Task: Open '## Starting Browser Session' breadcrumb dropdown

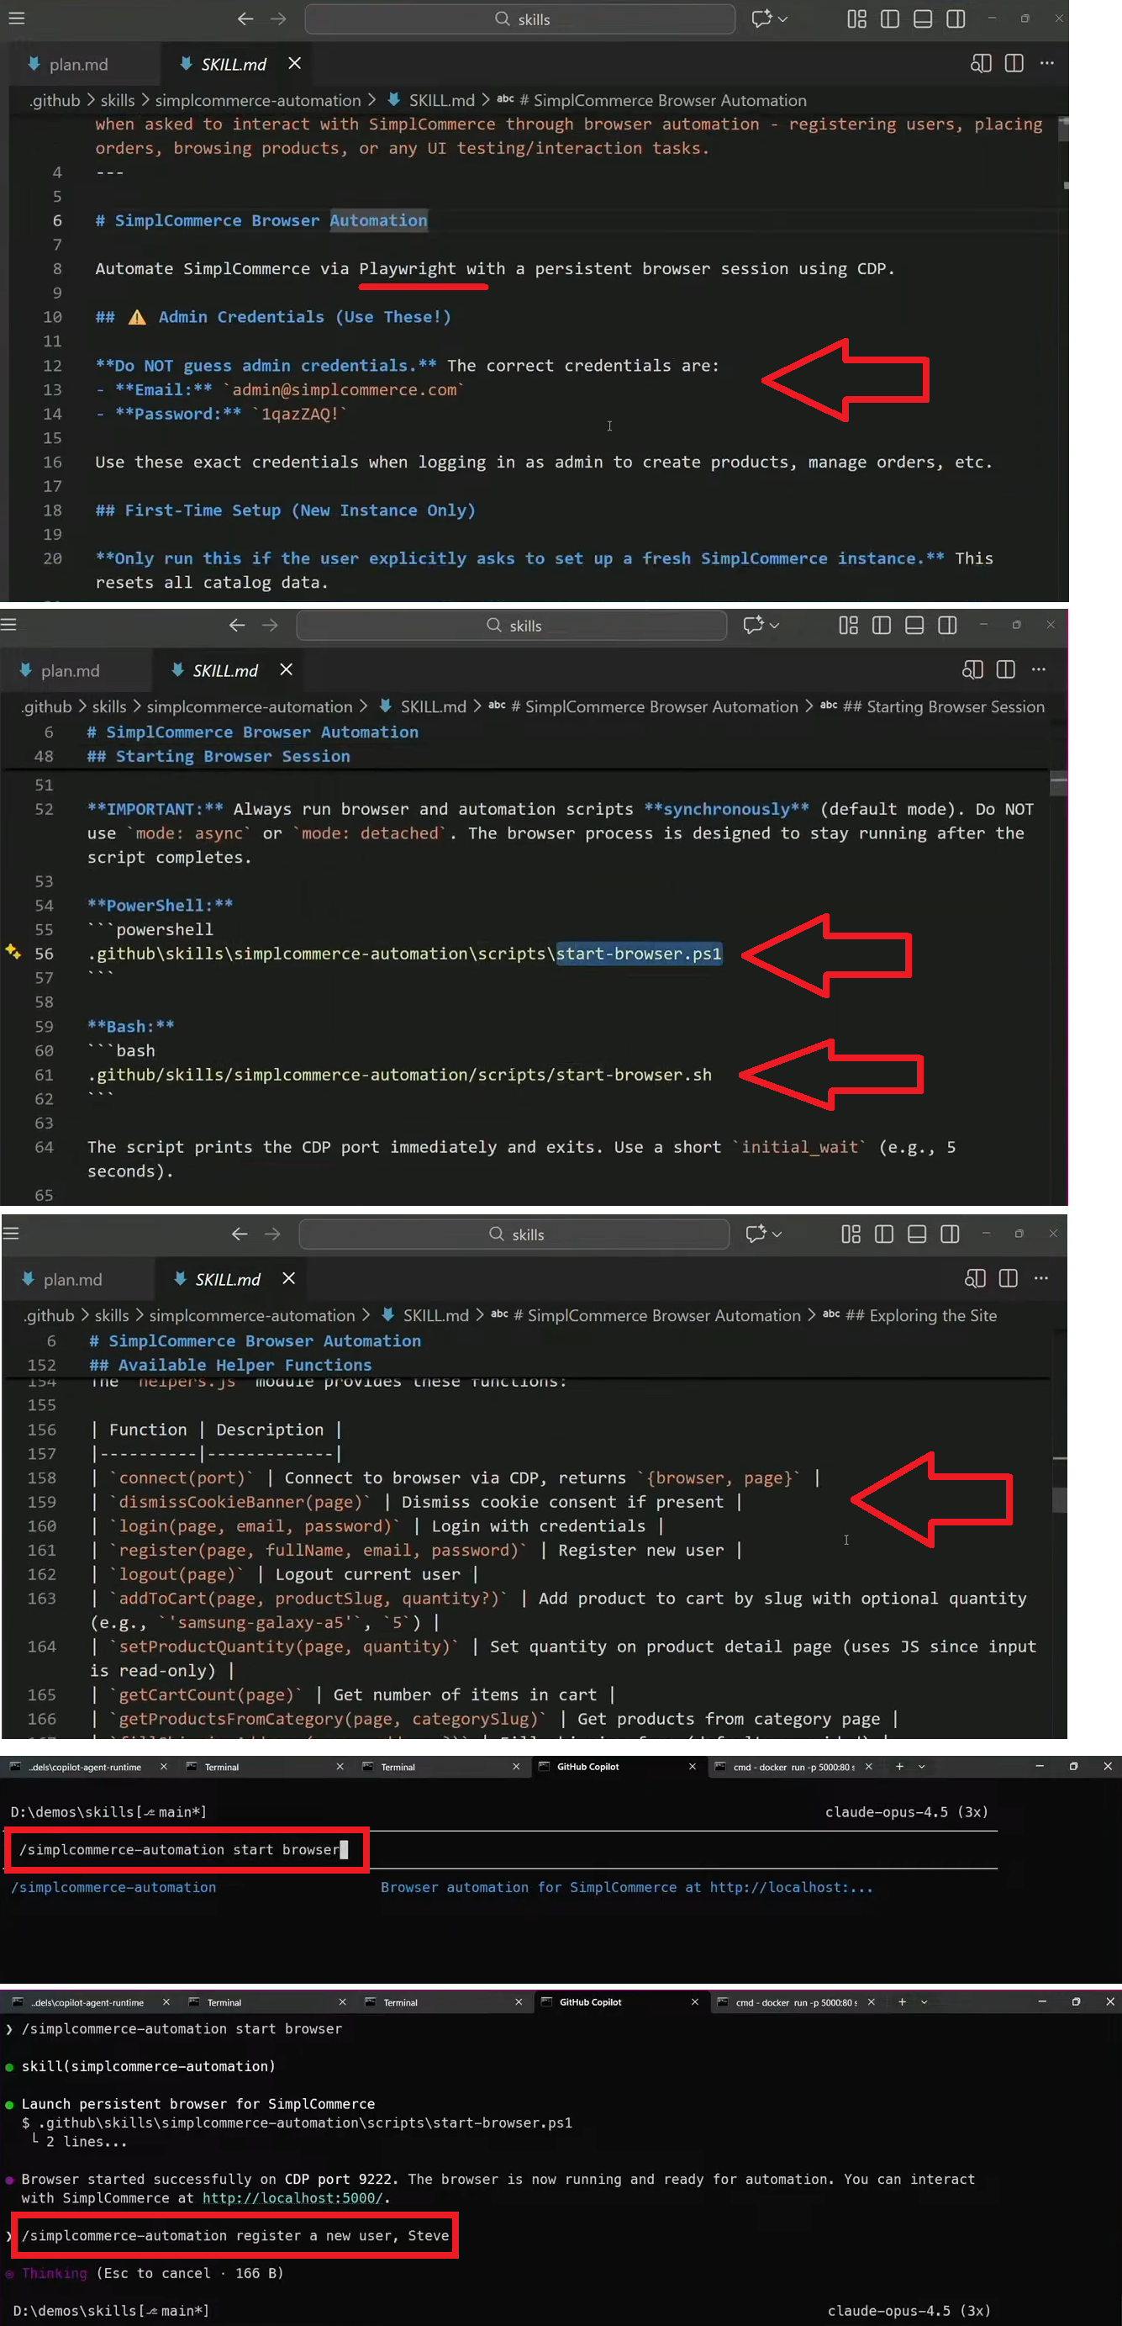Action: tap(934, 707)
